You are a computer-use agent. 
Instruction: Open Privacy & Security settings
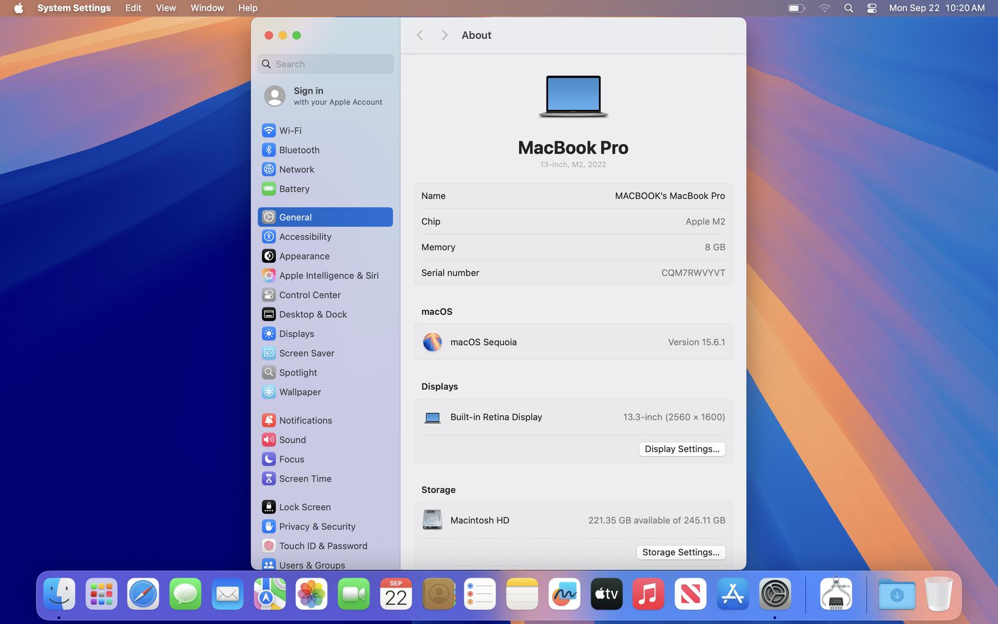click(x=325, y=526)
